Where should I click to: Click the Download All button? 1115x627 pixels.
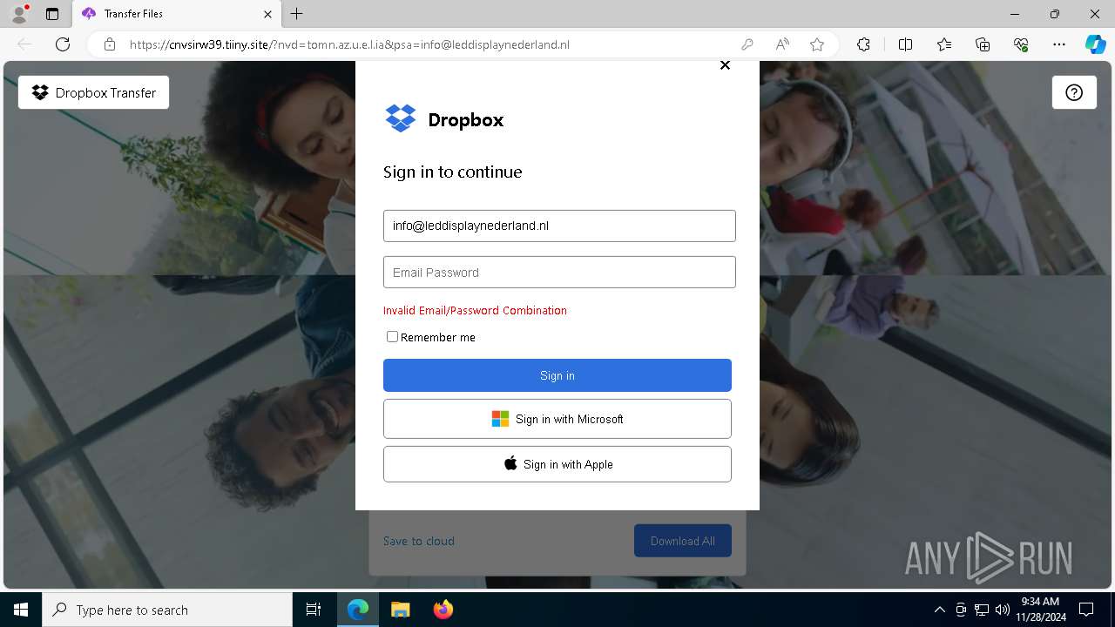683,541
